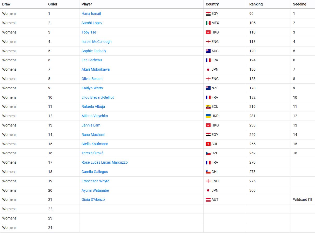Click the Player column header
This screenshot has height=233, width=315.
87,4
